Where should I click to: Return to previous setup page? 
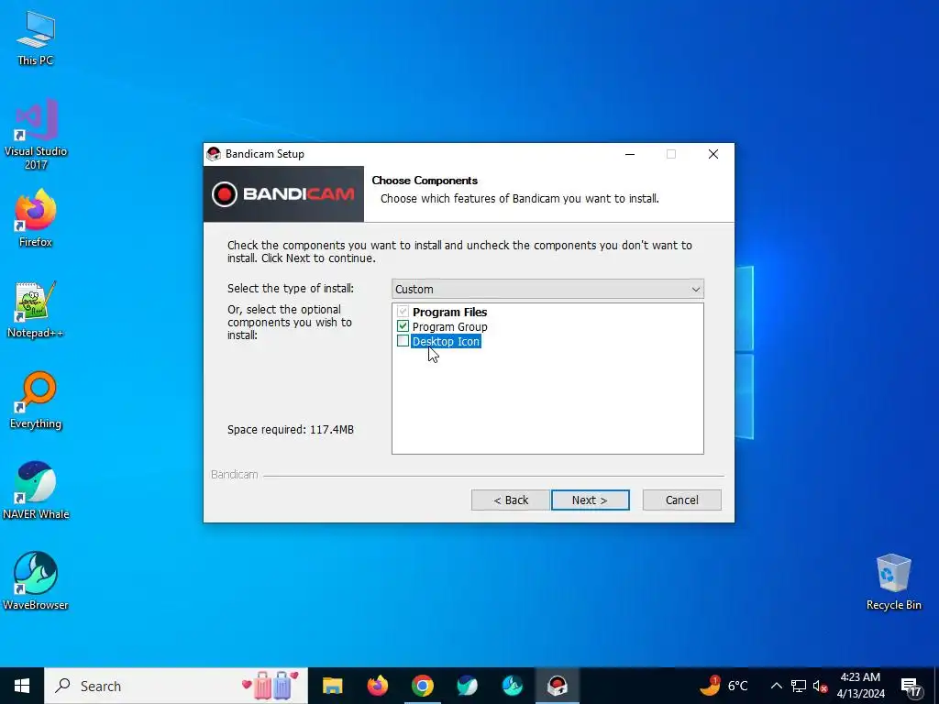point(510,500)
